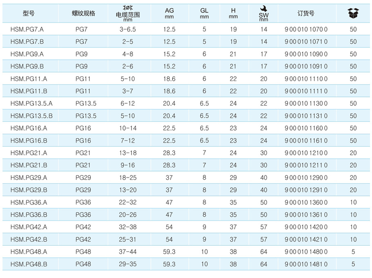Click cable range 37-44 cell

tap(128, 252)
